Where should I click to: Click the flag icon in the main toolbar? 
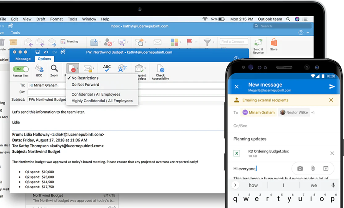point(189,42)
